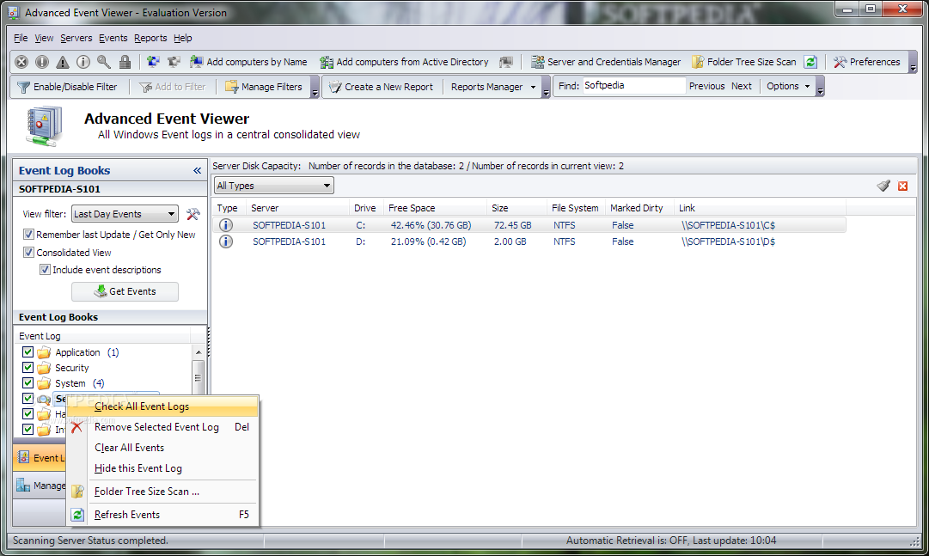929x556 pixels.
Task: Click the gray monitor icon after Active Directory
Action: 506,62
